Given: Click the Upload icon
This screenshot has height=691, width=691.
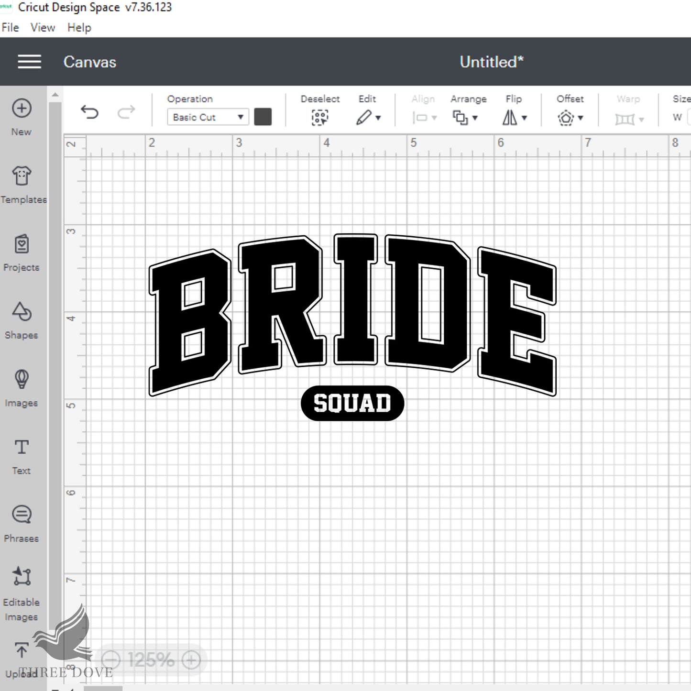Looking at the screenshot, I should (x=22, y=650).
